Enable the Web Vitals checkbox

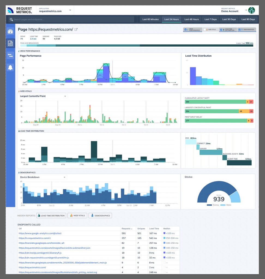205,29
